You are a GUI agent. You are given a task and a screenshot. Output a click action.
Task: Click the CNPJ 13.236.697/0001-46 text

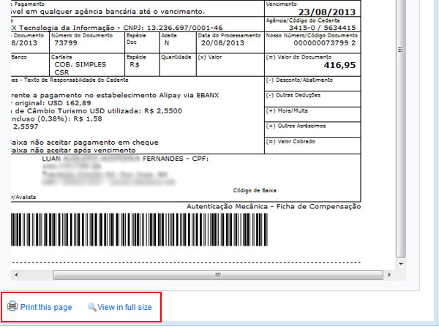point(173,28)
